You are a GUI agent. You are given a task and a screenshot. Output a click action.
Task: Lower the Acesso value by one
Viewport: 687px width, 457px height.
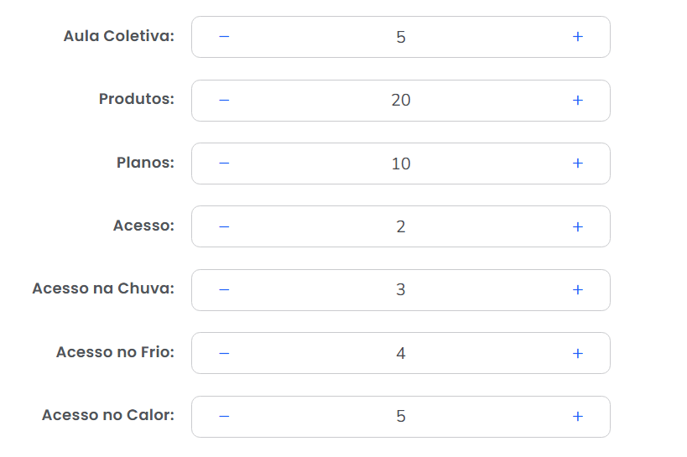pyautogui.click(x=224, y=226)
